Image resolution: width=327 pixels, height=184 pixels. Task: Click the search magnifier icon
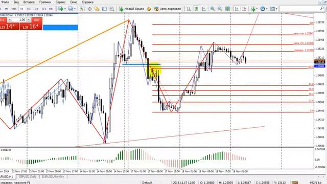click(x=322, y=9)
